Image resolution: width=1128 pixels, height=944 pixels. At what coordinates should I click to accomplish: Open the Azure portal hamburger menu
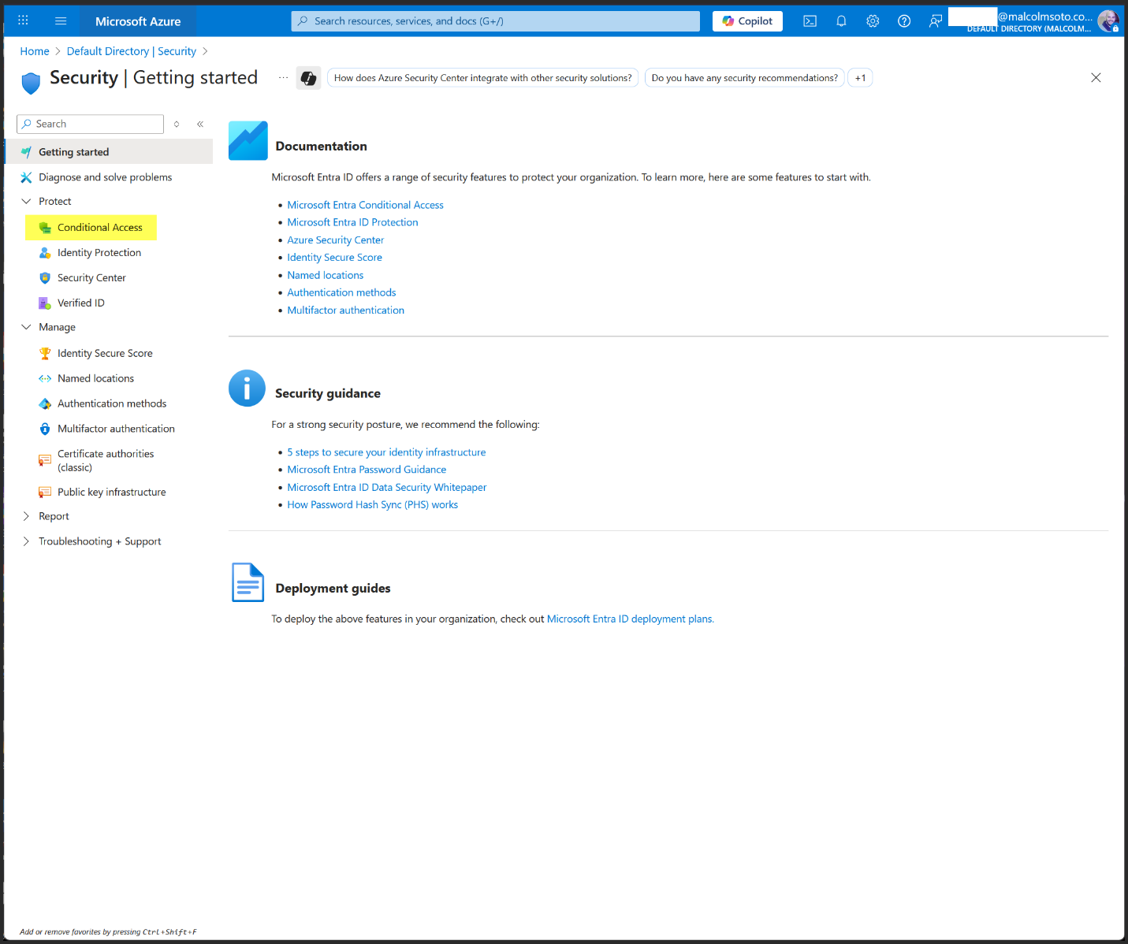point(61,21)
